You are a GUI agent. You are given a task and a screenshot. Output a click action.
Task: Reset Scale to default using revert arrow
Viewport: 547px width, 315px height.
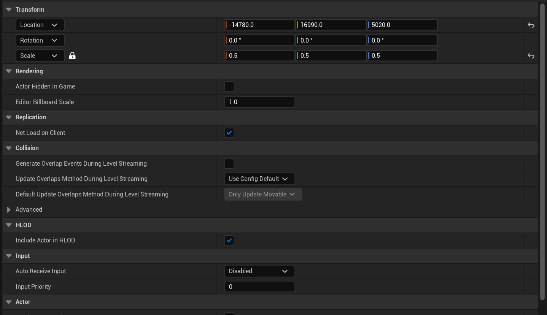[x=531, y=55]
